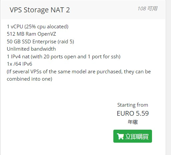Click the 'raid 5' text in storage line
This screenshot has height=155, width=171.
coord(66,42)
